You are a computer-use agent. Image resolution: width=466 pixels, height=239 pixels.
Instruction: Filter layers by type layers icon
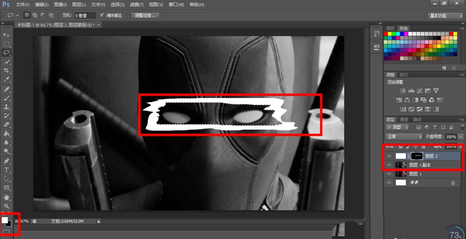(435, 127)
